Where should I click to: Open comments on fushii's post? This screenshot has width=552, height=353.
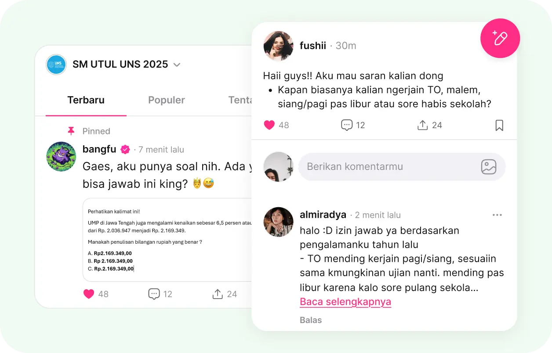347,125
